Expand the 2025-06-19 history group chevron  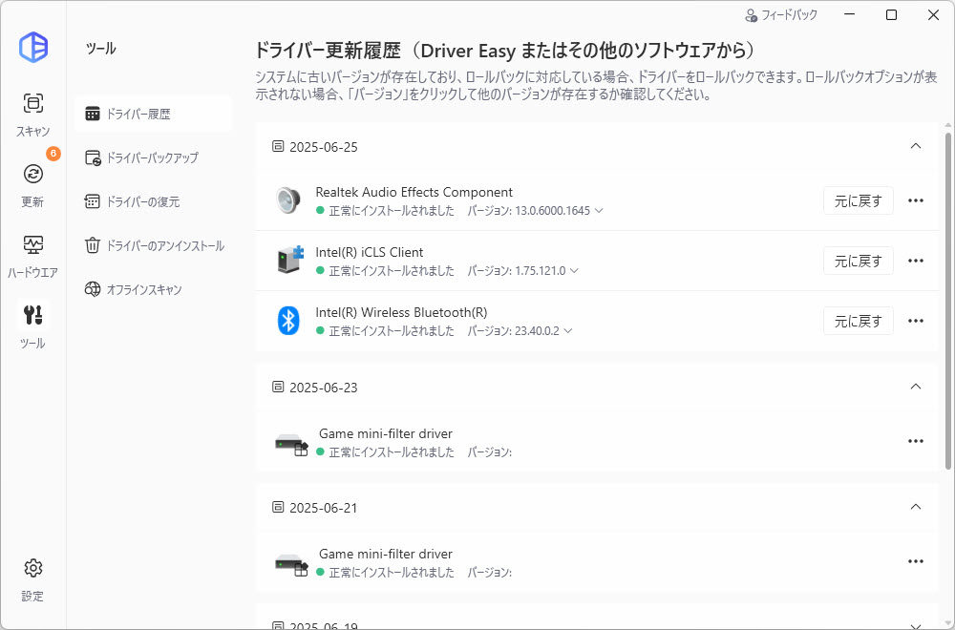916,625
